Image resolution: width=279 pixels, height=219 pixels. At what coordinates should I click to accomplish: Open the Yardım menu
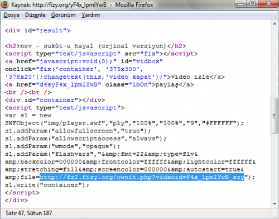point(90,15)
